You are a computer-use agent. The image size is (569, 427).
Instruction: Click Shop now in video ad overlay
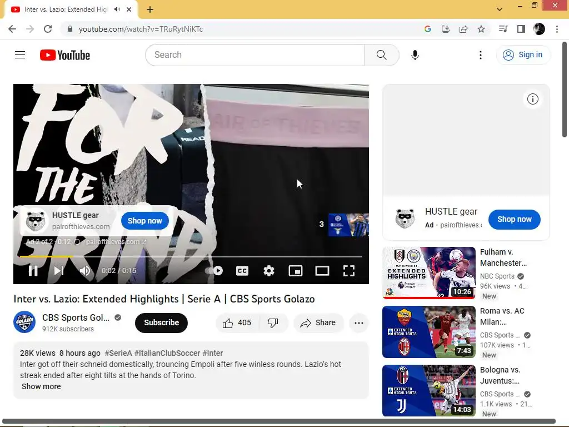(x=145, y=221)
